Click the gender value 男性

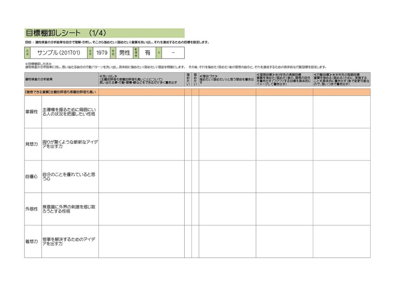coord(125,53)
